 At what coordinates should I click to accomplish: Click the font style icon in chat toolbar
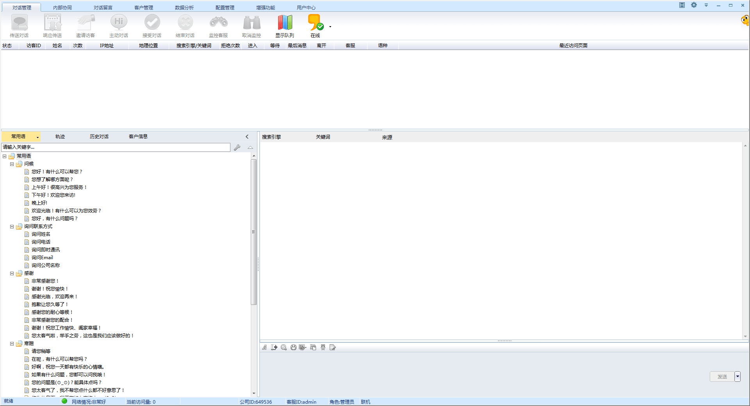(264, 347)
